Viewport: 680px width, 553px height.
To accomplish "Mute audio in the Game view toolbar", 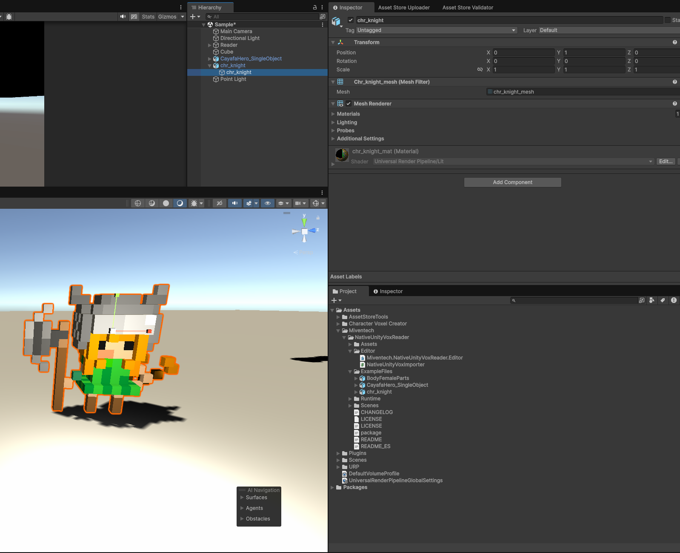I will (x=123, y=17).
